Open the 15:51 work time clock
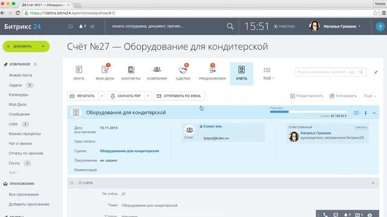 (x=256, y=27)
